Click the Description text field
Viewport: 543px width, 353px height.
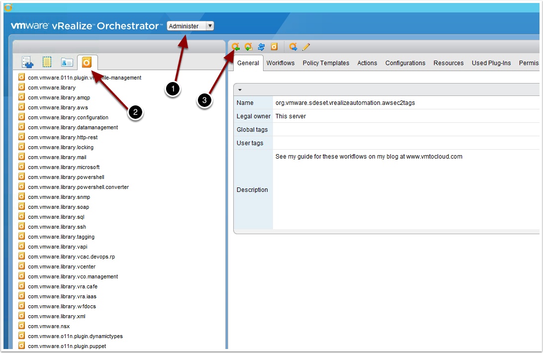(x=405, y=189)
